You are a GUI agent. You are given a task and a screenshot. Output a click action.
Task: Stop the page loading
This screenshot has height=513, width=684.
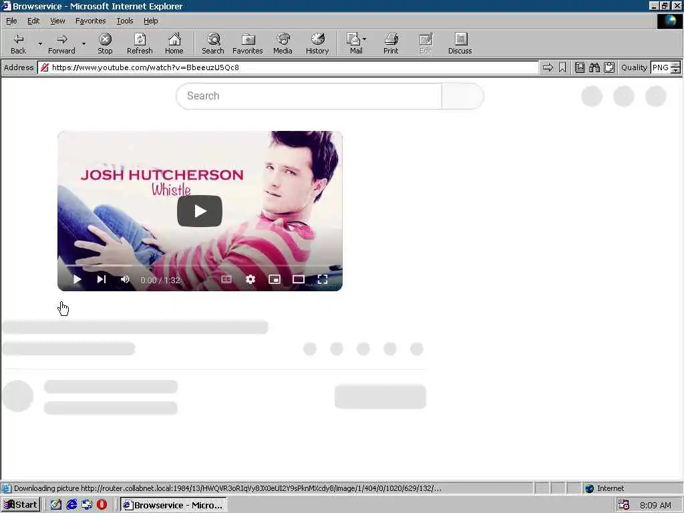point(105,43)
